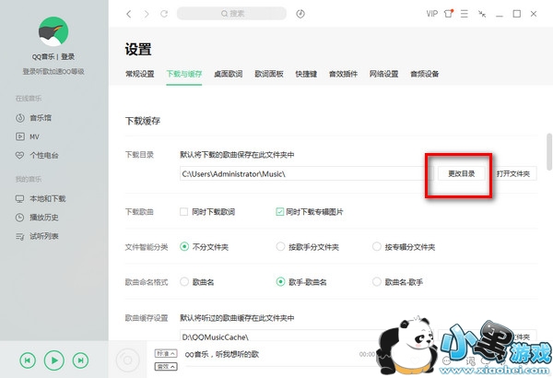
Task: Click 更改目录 for download directory
Action: (462, 173)
